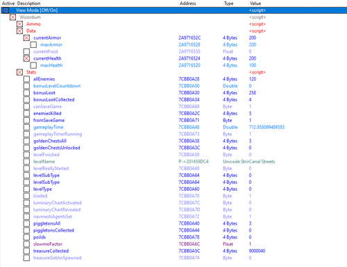Click the maxArmor description
Screen dimensions: 347x267
51,44
